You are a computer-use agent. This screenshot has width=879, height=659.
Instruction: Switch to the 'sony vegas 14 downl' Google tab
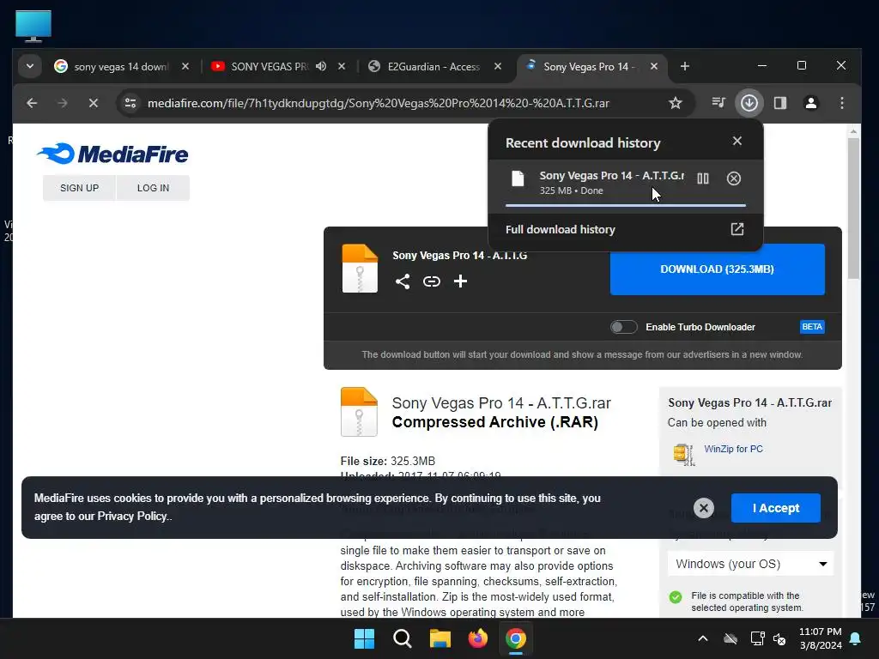pyautogui.click(x=122, y=67)
